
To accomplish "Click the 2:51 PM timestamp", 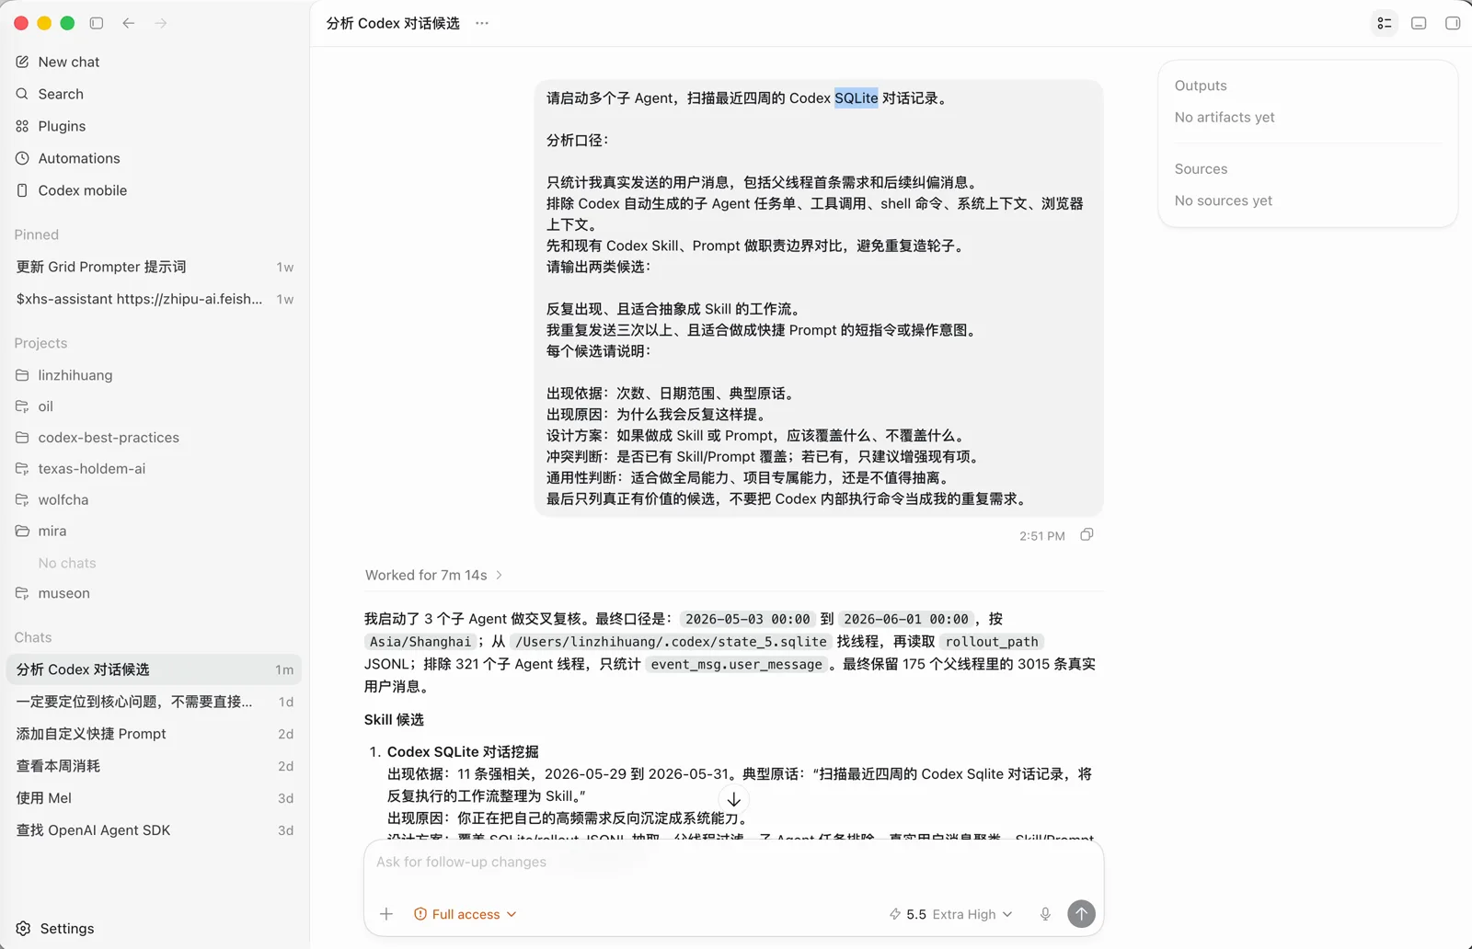I will (x=1042, y=536).
